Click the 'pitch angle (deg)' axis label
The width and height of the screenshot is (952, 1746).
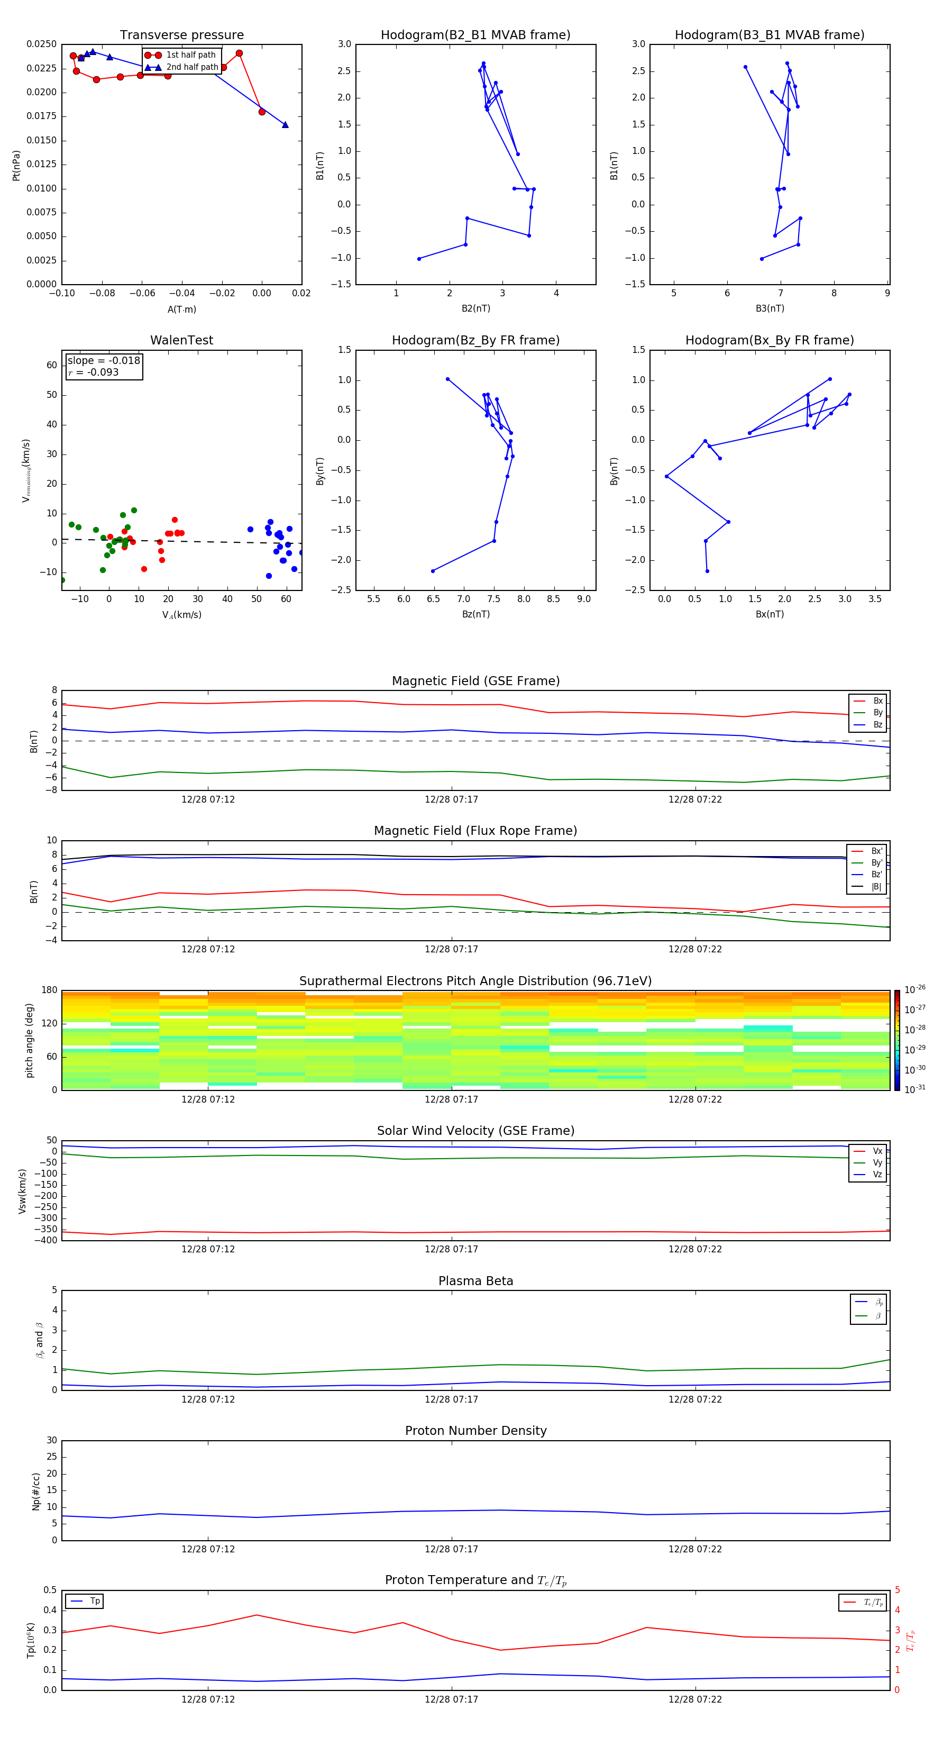pos(29,1040)
